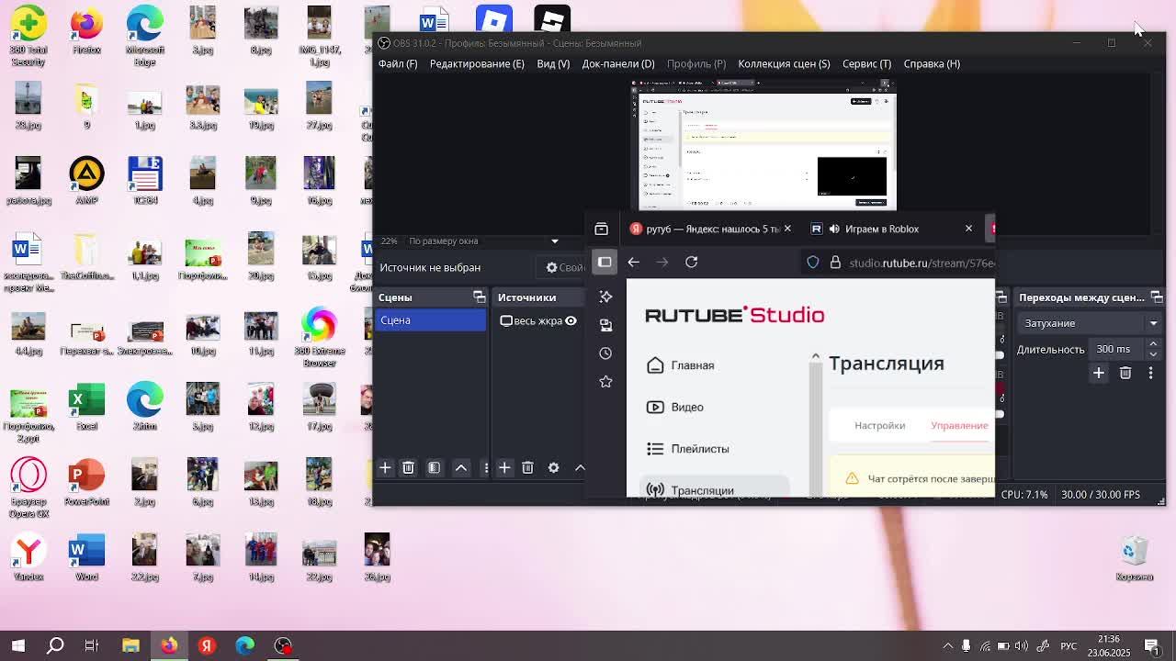Open the Управление tab in RUTUBE Studio
This screenshot has height=661, width=1176.
(959, 426)
